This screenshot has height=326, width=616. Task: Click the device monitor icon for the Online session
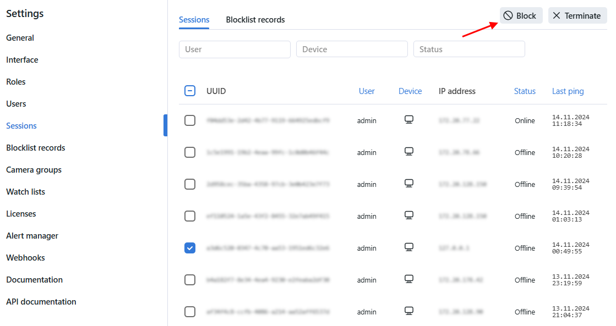coord(409,120)
